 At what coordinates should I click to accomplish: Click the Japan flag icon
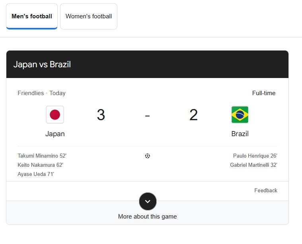click(x=55, y=115)
